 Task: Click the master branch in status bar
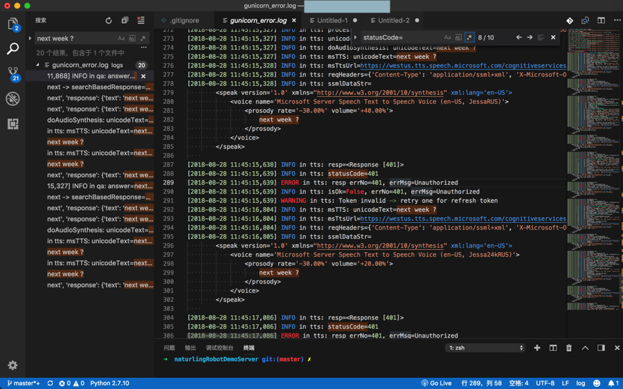point(24,383)
